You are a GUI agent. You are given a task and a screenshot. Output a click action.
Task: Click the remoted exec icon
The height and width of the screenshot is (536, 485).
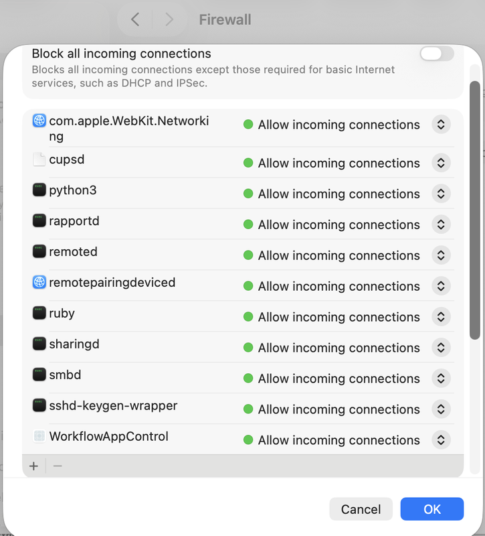(x=39, y=252)
